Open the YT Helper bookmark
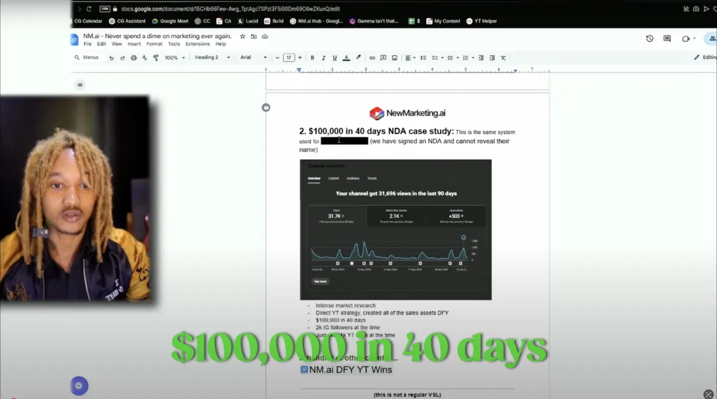The width and height of the screenshot is (717, 399). click(482, 21)
